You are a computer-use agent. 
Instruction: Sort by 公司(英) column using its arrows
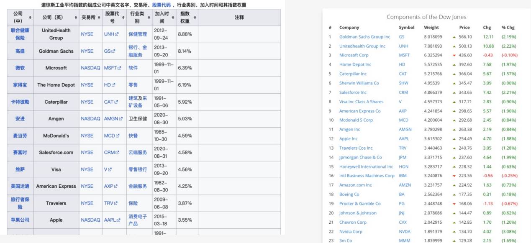tap(75, 18)
